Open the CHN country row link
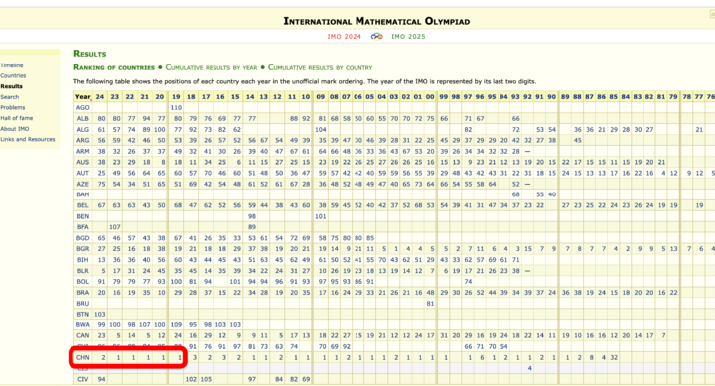This screenshot has width=715, height=386. (x=83, y=358)
